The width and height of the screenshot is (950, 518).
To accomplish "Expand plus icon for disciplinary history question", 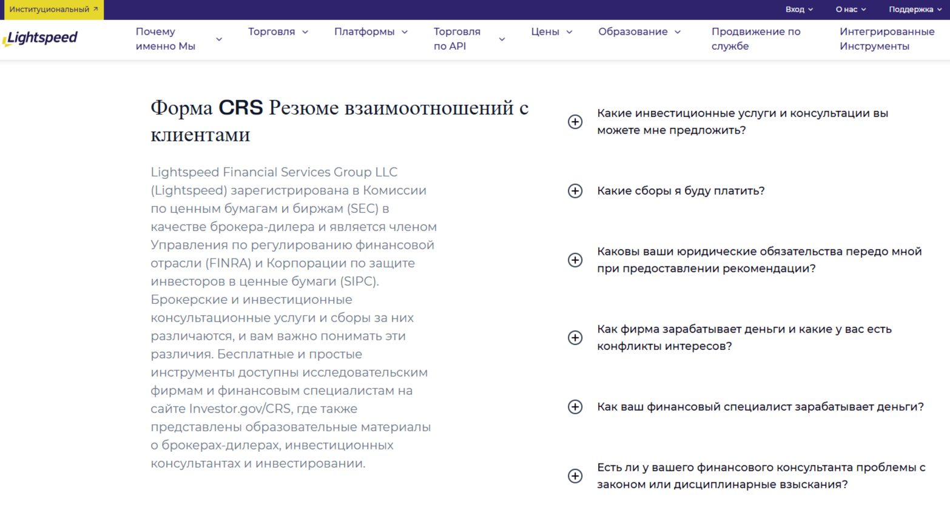I will click(x=575, y=476).
